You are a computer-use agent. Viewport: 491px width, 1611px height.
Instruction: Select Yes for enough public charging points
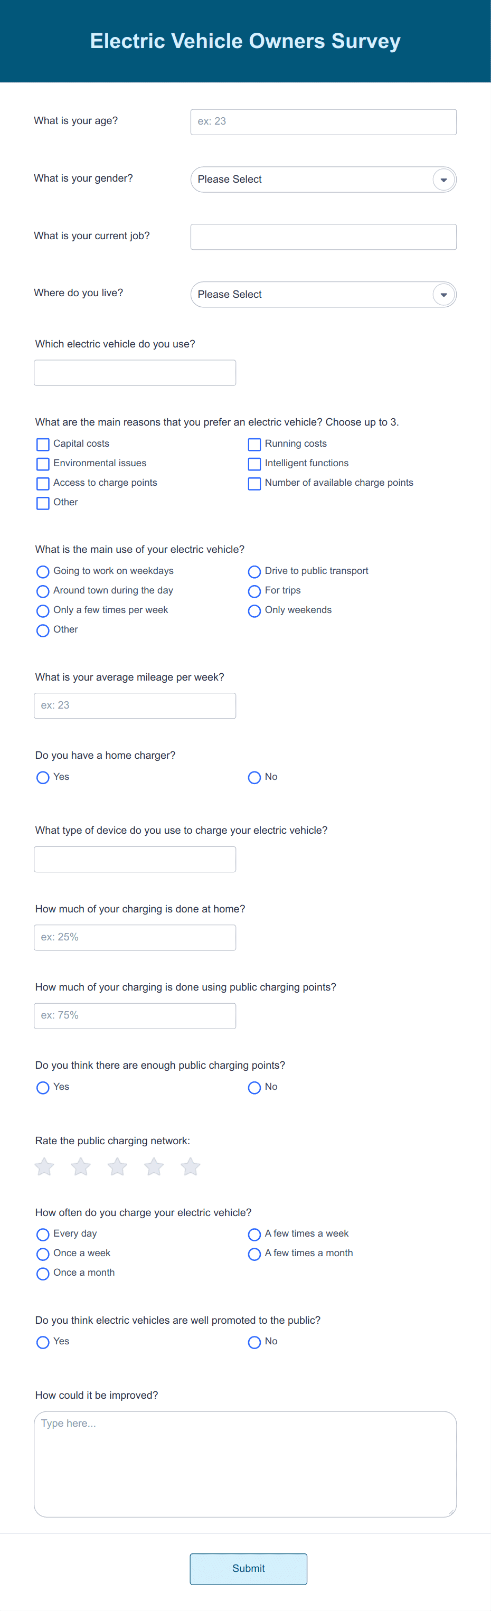click(43, 1088)
